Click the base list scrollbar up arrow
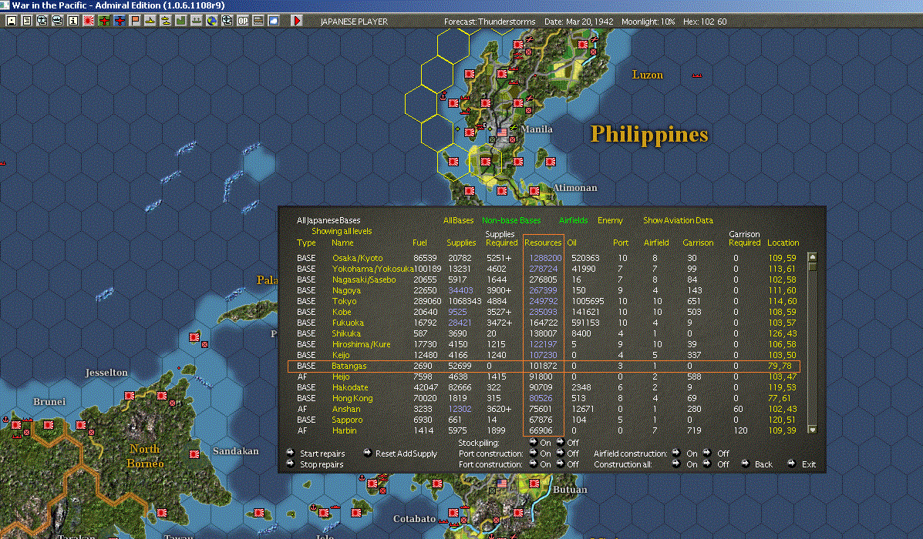Viewport: 923px width, 539px height. [812, 256]
